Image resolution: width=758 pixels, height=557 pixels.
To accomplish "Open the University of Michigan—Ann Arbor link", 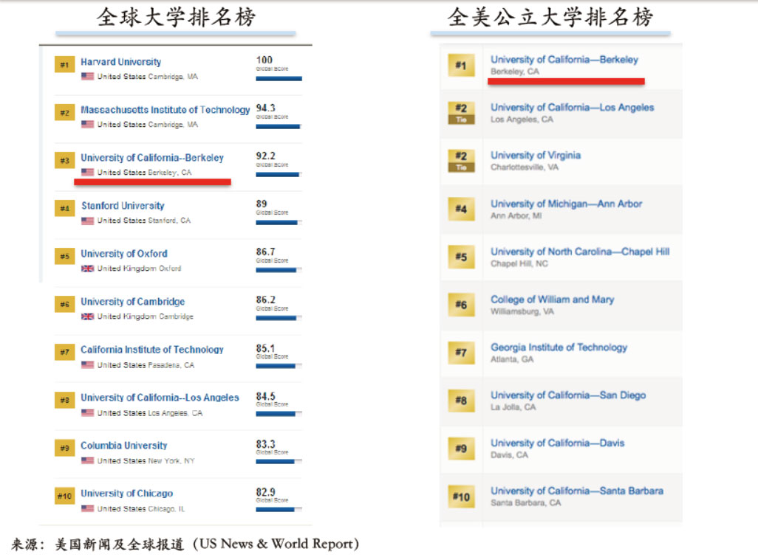I will [567, 204].
